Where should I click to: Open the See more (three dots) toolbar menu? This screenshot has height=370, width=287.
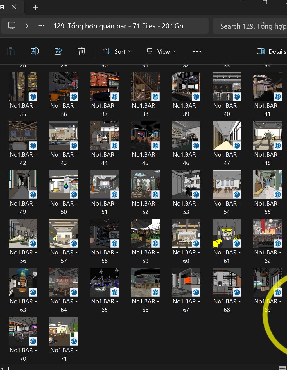[197, 51]
